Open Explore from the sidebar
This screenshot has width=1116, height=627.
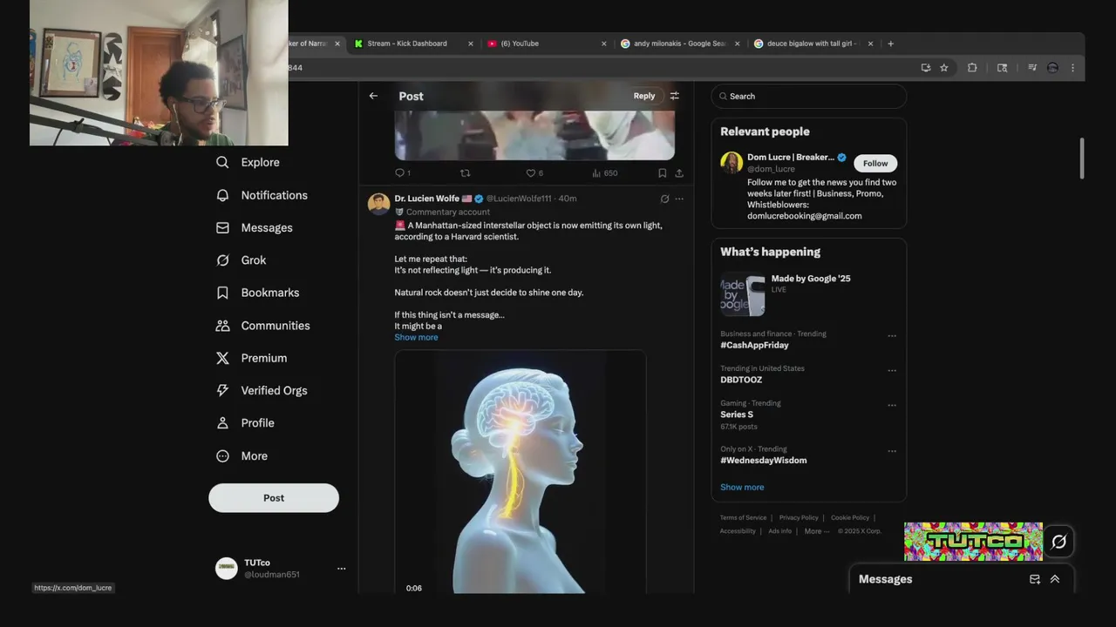[x=248, y=162]
